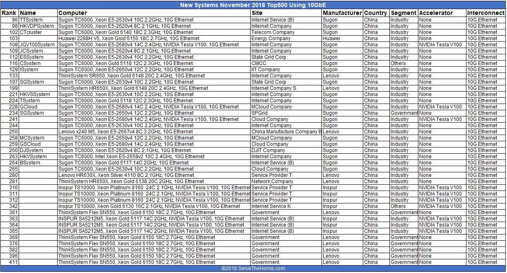
Task: Select the GCloud name cell
Action: pos(38,107)
